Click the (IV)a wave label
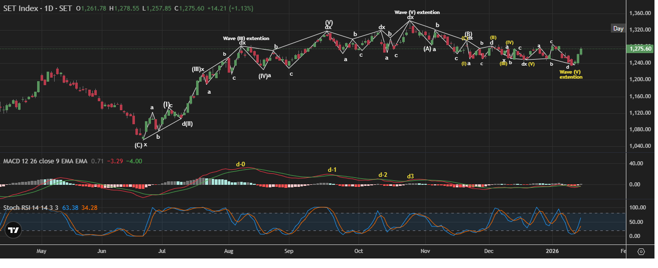 tap(264, 76)
